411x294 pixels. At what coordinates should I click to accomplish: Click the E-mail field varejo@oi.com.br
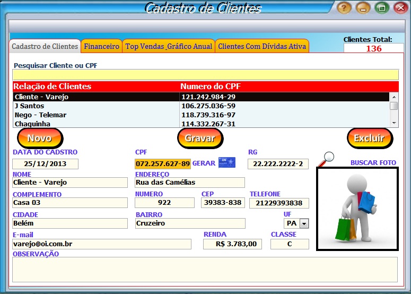[102, 244]
